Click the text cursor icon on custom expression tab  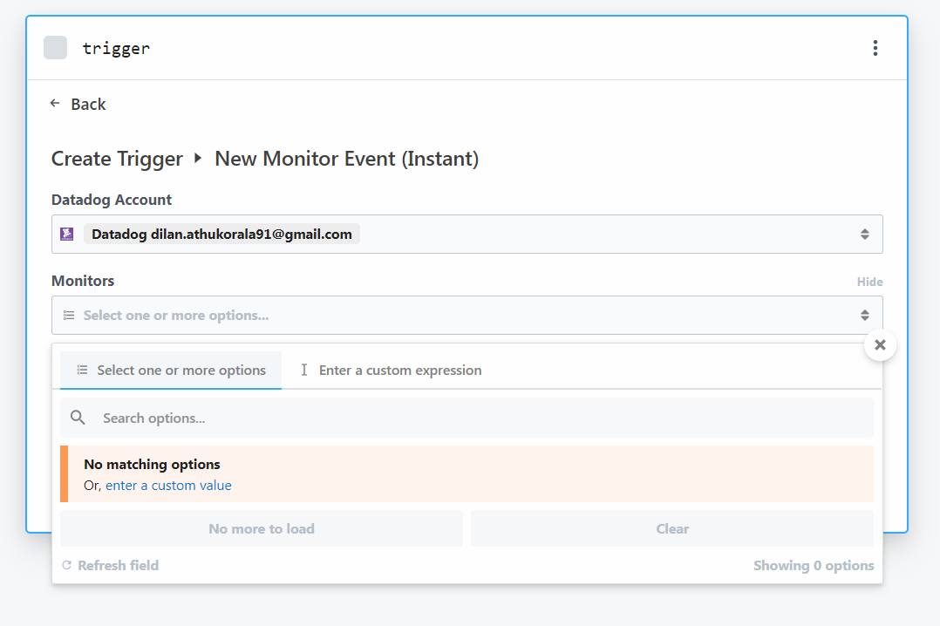(304, 370)
